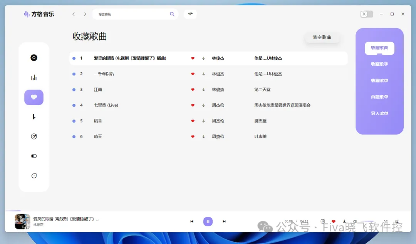
Task: Open the music discovery disc icon in sidebar
Action: pyautogui.click(x=34, y=58)
